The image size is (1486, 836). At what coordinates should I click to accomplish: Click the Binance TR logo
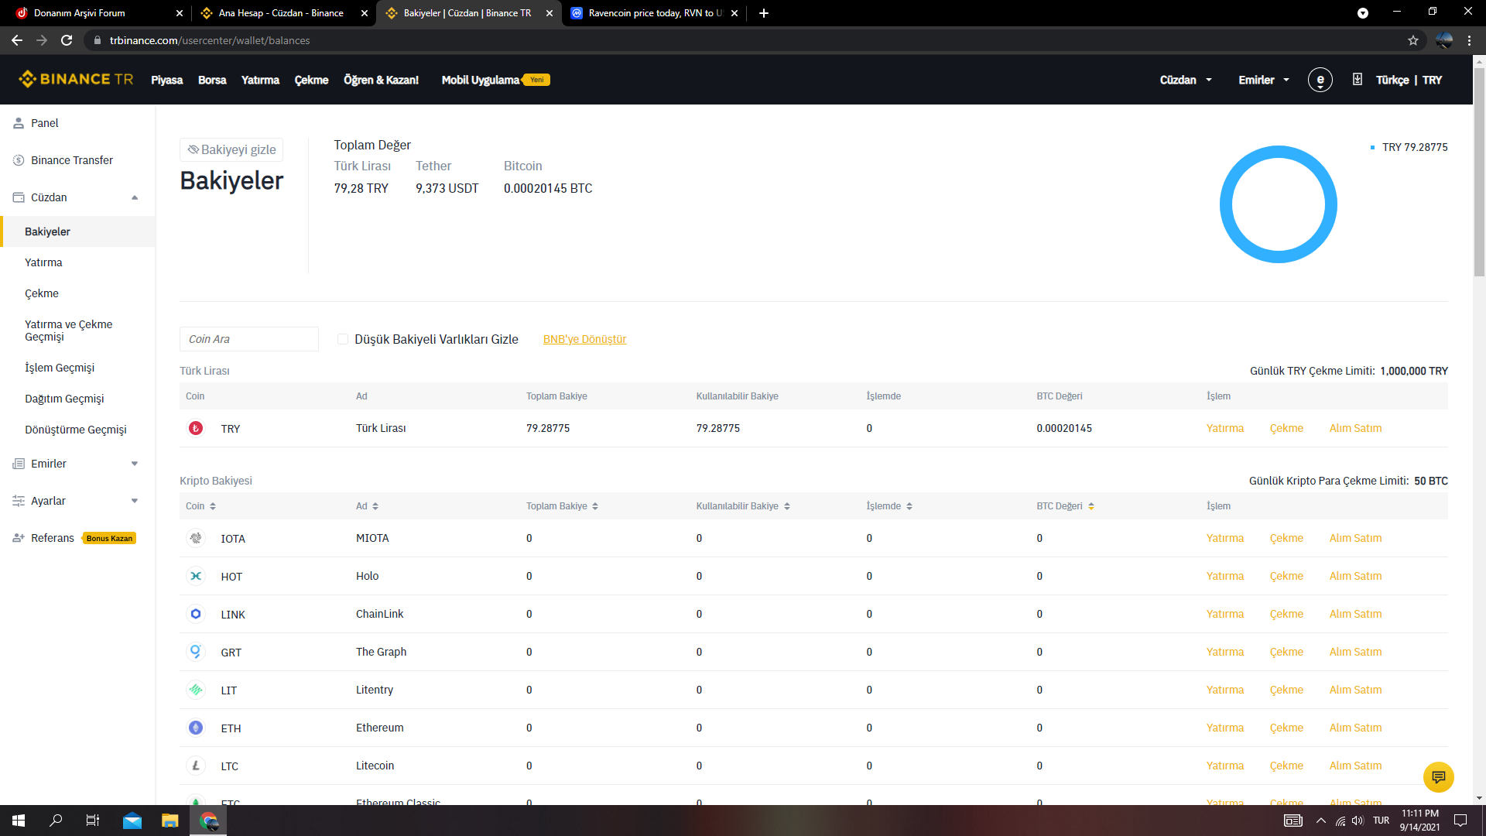76,79
